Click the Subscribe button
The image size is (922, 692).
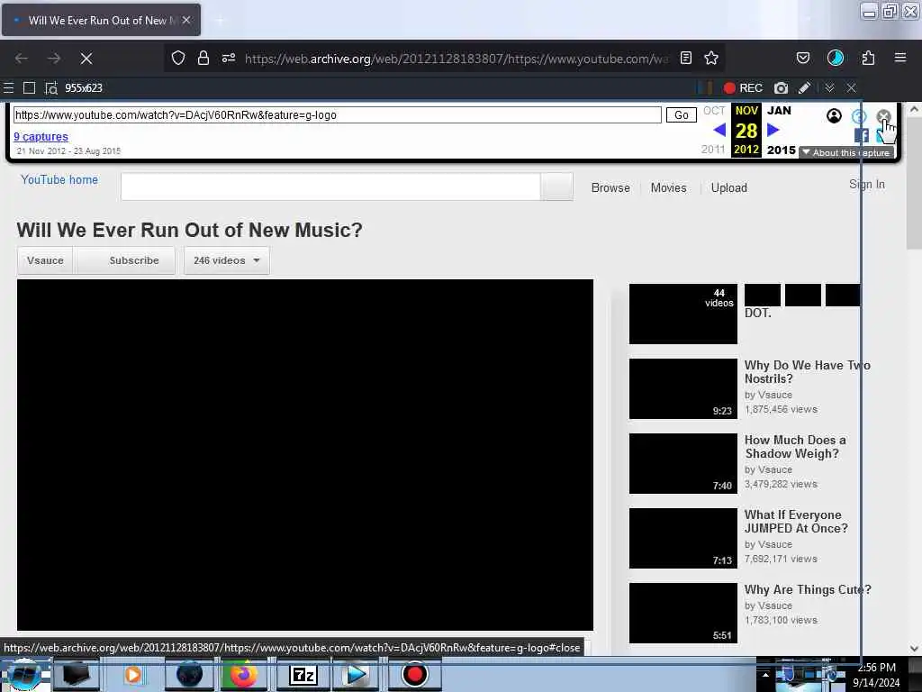pos(124,260)
